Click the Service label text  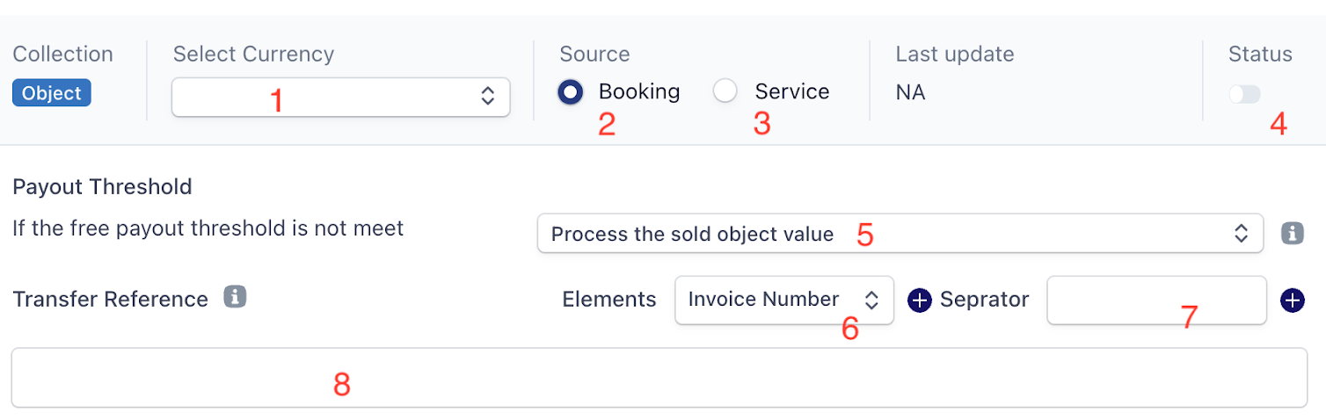pos(791,91)
